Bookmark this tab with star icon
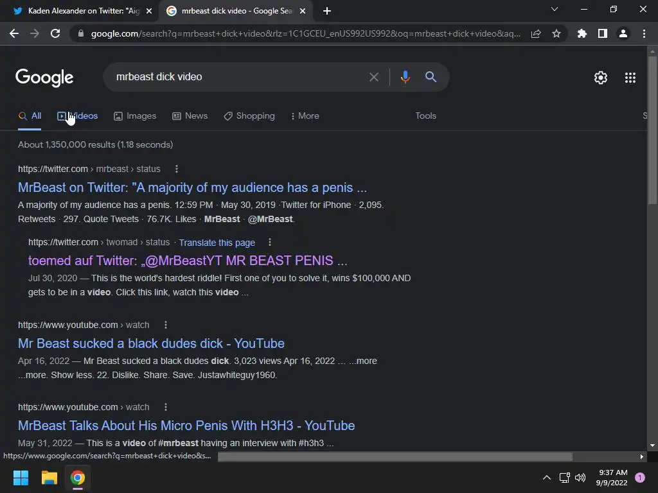The height and width of the screenshot is (493, 658). point(556,33)
